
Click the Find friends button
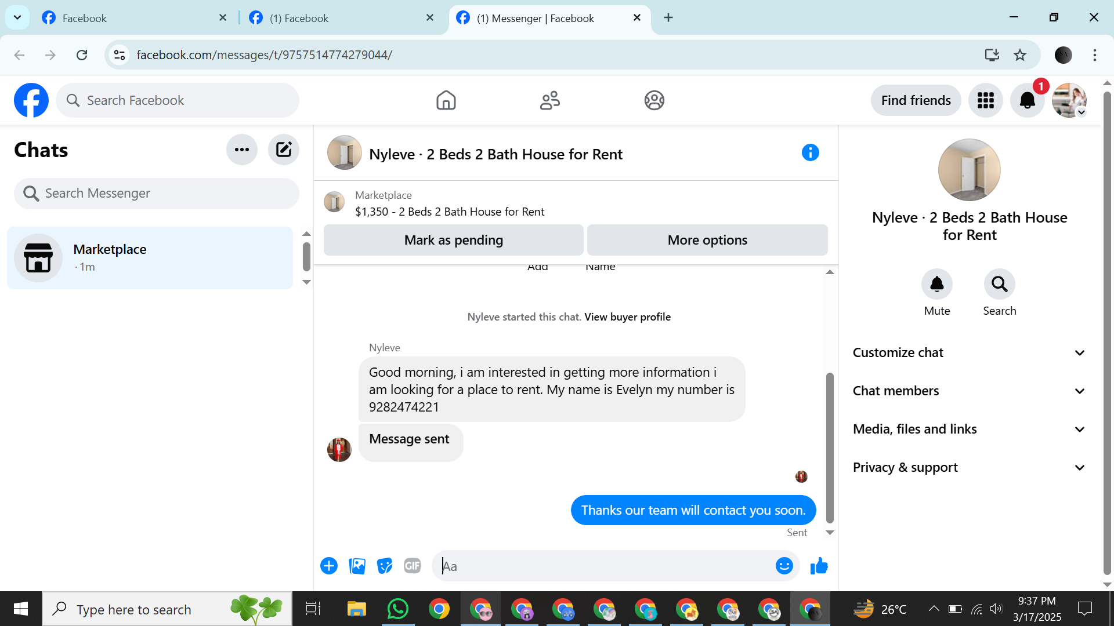tap(916, 100)
